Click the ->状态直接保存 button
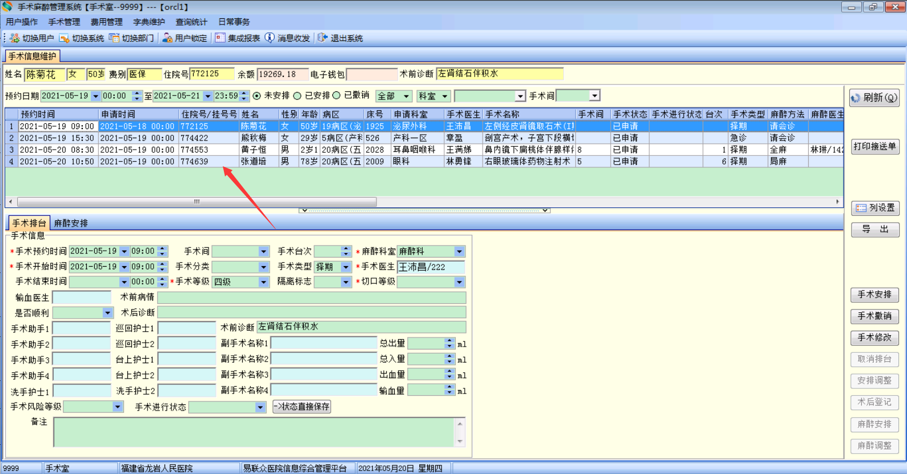The height and width of the screenshot is (474, 907). click(302, 407)
